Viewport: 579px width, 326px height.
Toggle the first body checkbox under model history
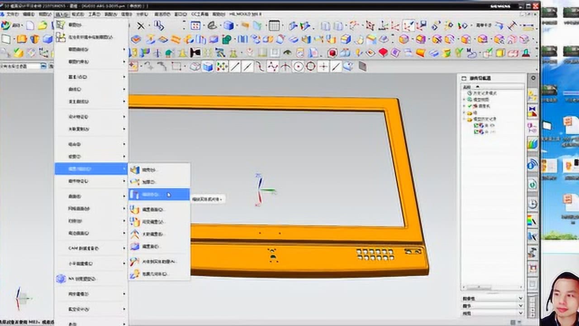tap(476, 125)
